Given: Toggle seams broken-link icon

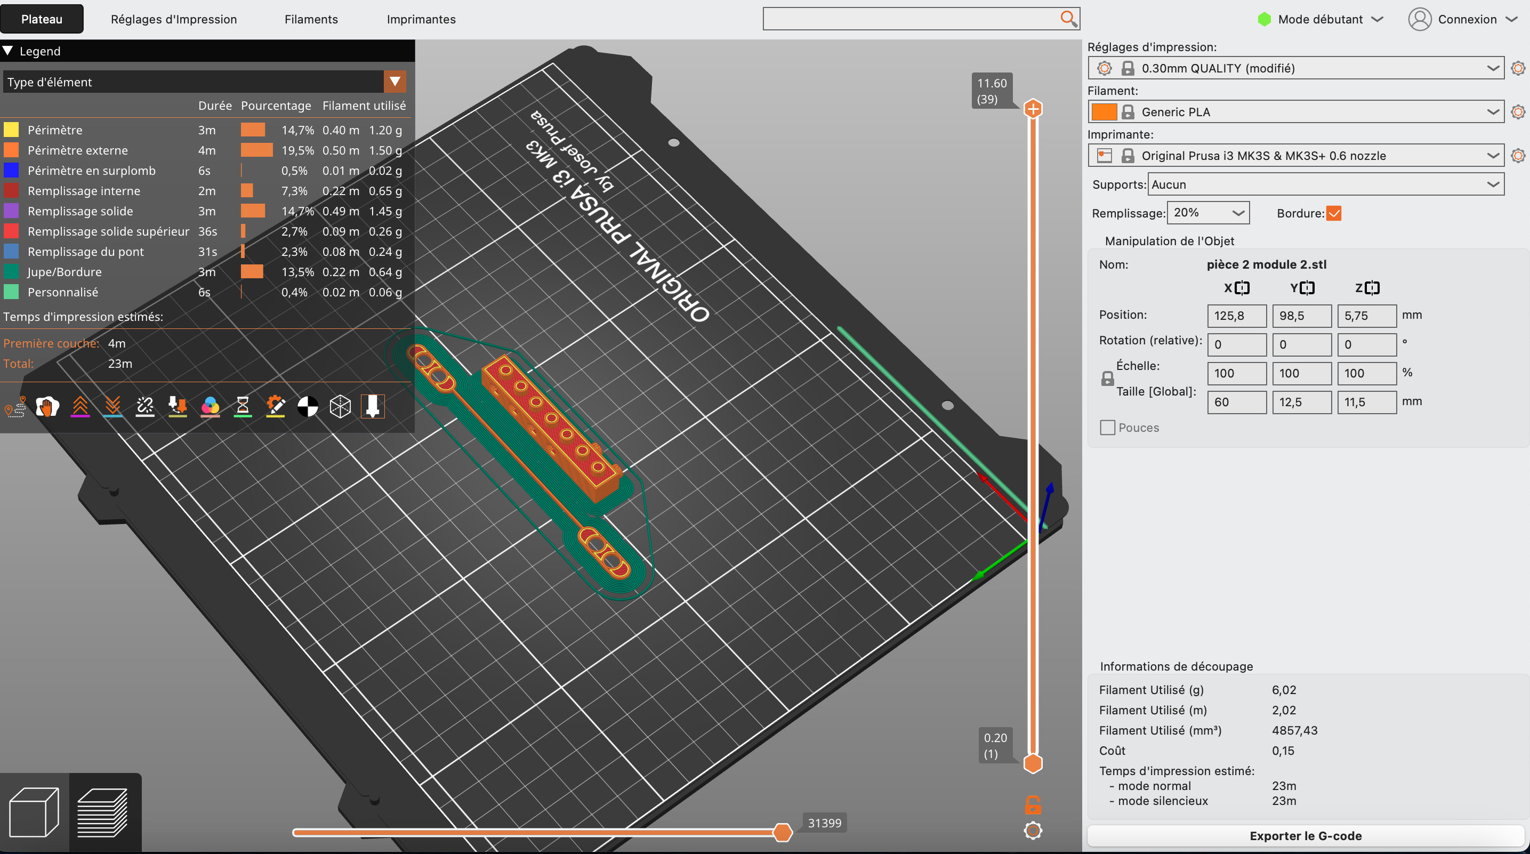Looking at the screenshot, I should pyautogui.click(x=145, y=407).
